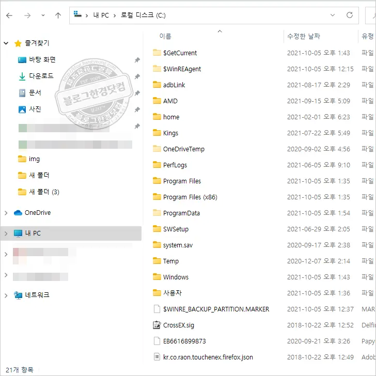The image size is (376, 376).
Task: Select the adbLink folder
Action: pyautogui.click(x=169, y=85)
